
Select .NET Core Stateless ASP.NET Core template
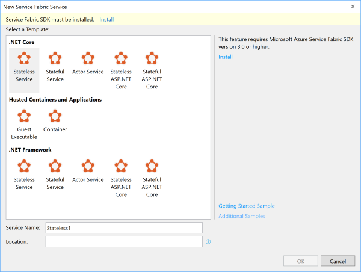(121, 69)
